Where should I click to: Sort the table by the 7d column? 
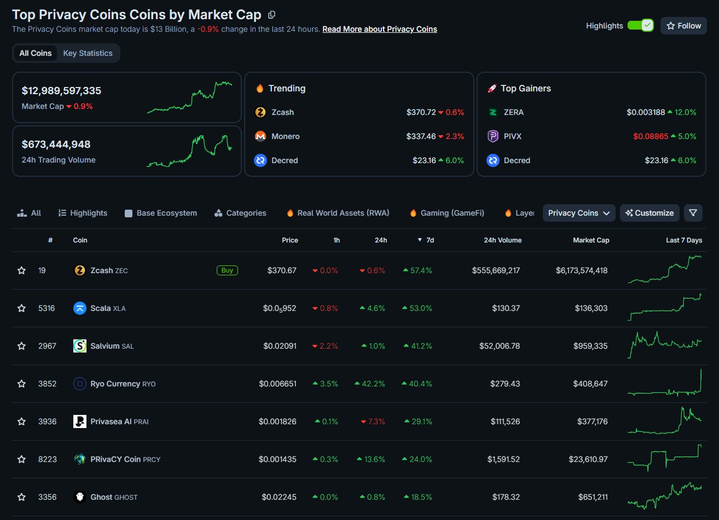426,240
